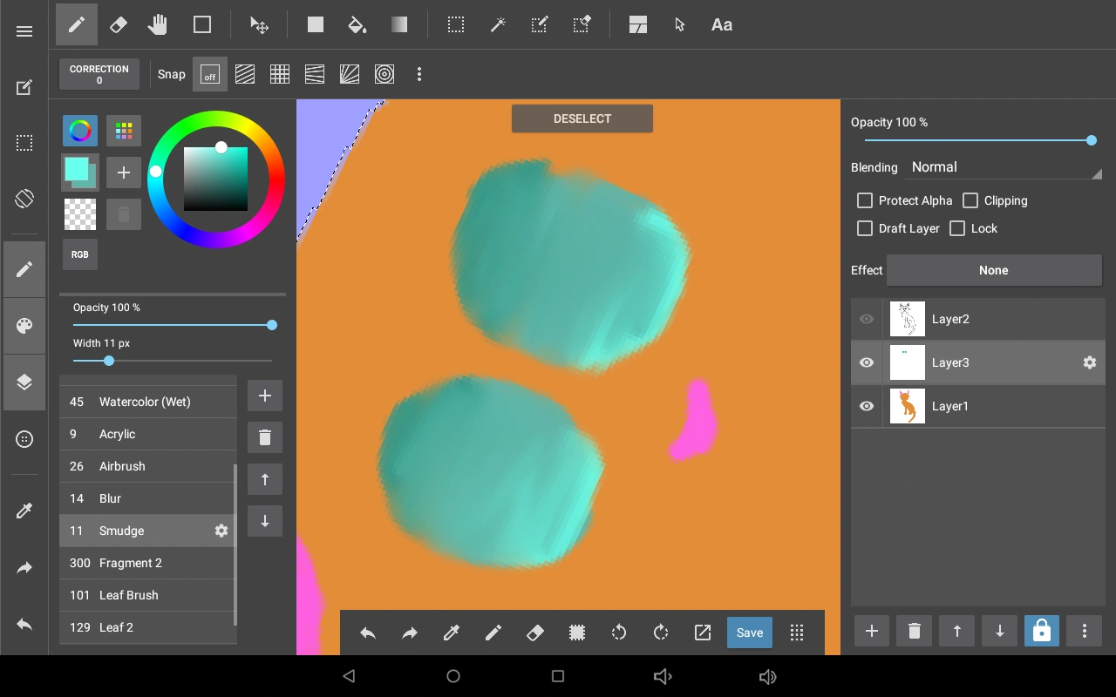Open layer panel more options menu

(x=1084, y=631)
